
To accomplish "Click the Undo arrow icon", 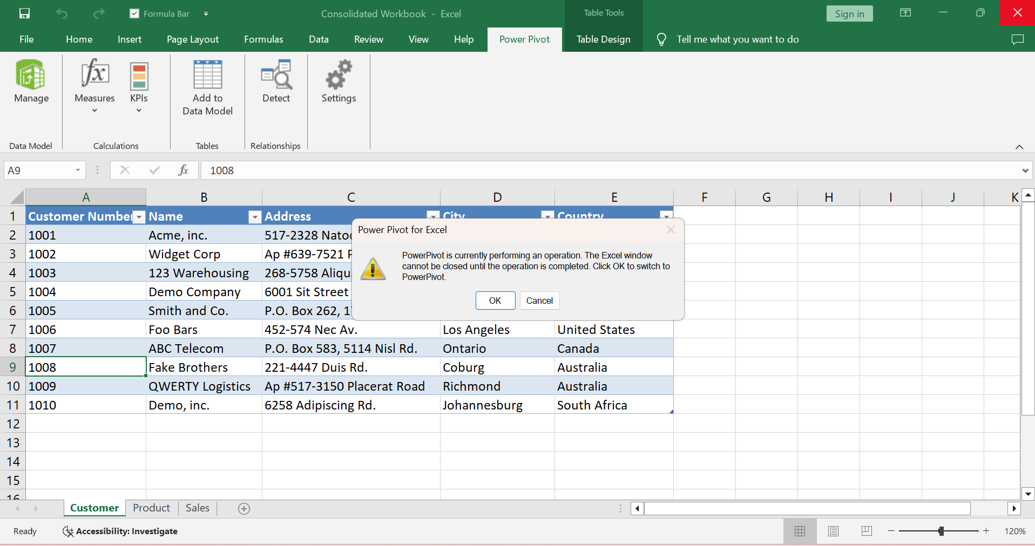I will tap(62, 13).
